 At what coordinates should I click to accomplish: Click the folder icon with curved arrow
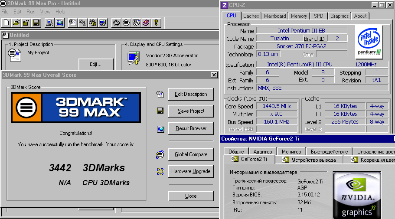tap(26, 23)
